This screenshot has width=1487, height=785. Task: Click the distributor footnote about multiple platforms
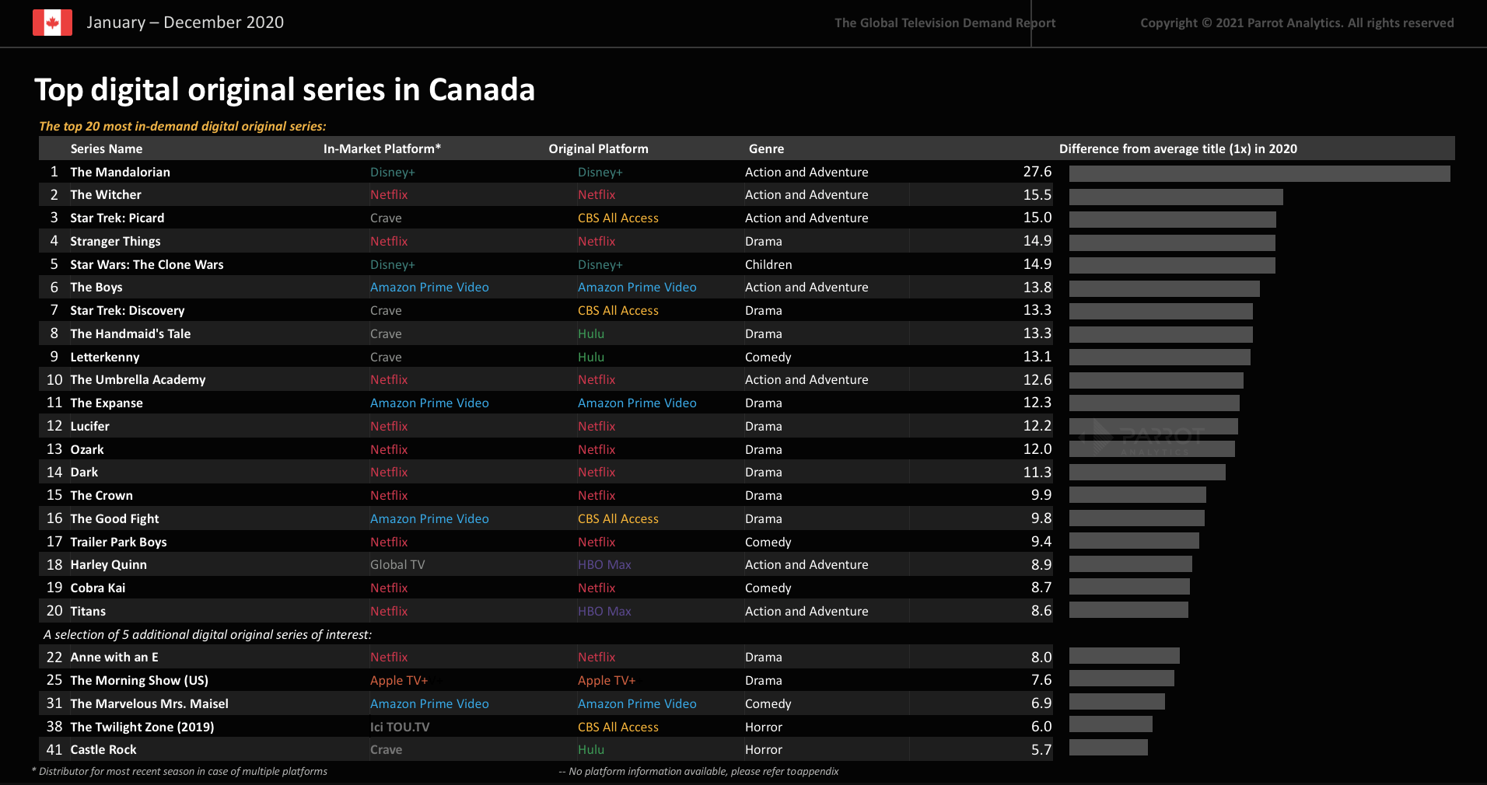180,771
